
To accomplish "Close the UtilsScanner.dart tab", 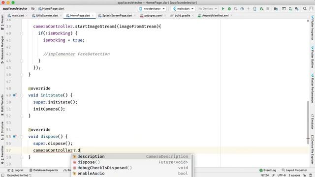I will pyautogui.click(x=61, y=15).
